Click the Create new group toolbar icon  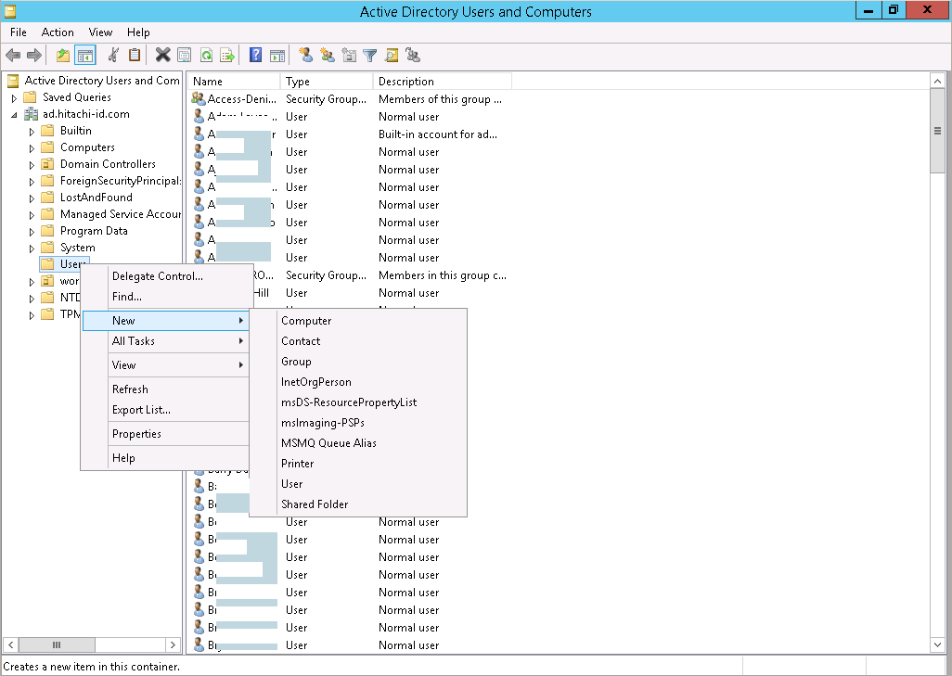tap(328, 56)
